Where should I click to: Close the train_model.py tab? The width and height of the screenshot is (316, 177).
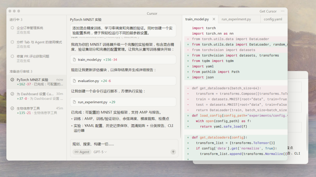tap(214, 19)
